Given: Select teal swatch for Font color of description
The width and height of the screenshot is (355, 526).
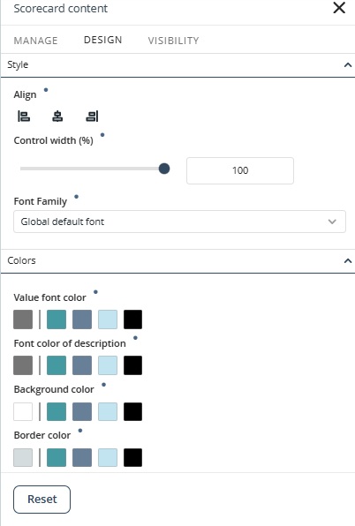Looking at the screenshot, I should (57, 365).
